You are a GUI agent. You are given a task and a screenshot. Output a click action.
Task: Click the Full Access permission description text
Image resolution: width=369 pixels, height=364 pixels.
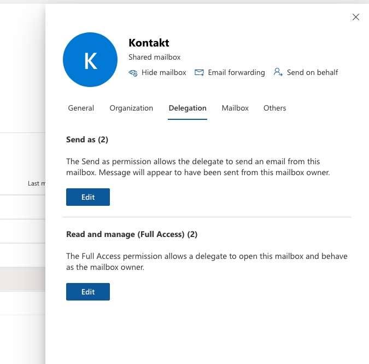point(207,262)
